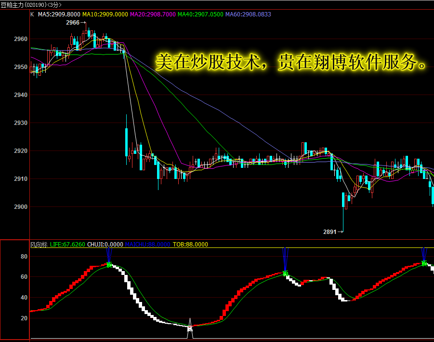Click the 2966 high price marker

coord(76,23)
